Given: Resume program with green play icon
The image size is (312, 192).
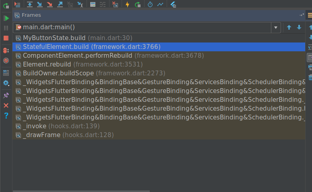Looking at the screenshot, I should point(6,18).
